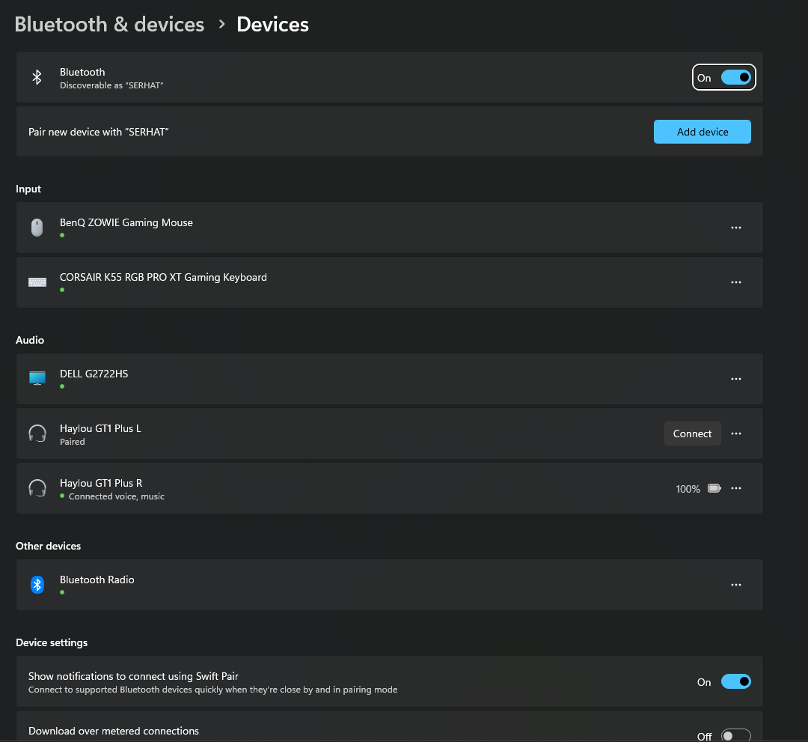Click the CORSAIR K55 keyboard icon
808x742 pixels.
point(37,282)
